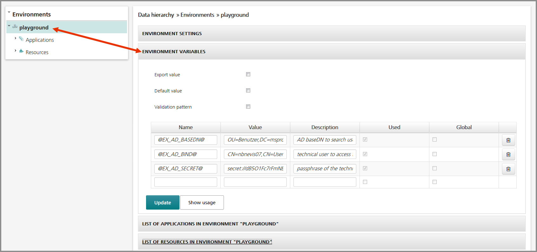This screenshot has width=537, height=252.
Task: Select playground in the environments tree
Action: click(34, 28)
